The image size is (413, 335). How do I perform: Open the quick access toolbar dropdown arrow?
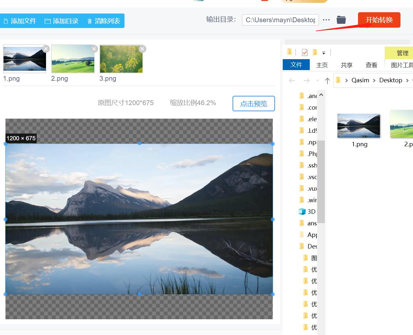[324, 53]
